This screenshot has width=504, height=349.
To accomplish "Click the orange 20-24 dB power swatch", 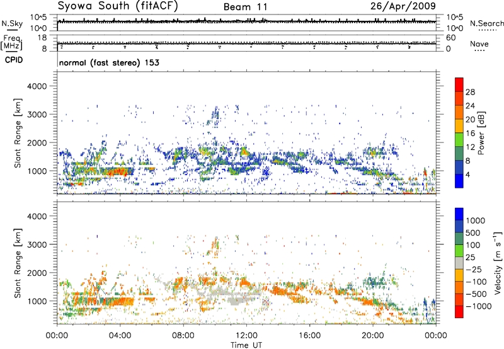I will (459, 112).
